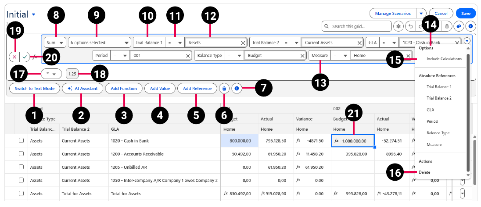Open the Measure operator dropdown
481x207 pixels.
(x=340, y=56)
